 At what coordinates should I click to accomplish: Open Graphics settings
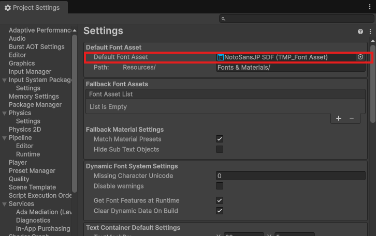22,63
